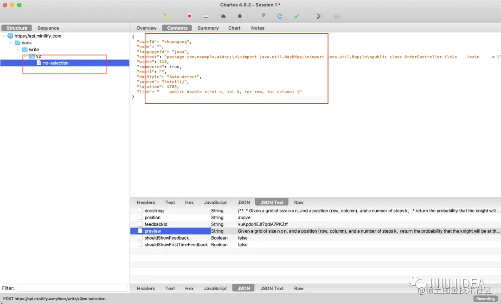Viewport: 501px width, 304px height.
Task: Open the Contents tab
Action: (x=177, y=28)
